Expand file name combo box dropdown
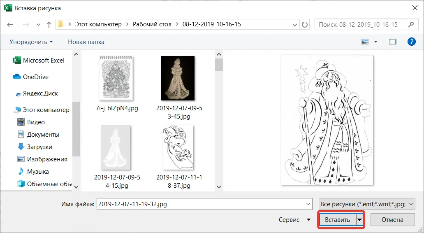424x233 pixels. 308,204
